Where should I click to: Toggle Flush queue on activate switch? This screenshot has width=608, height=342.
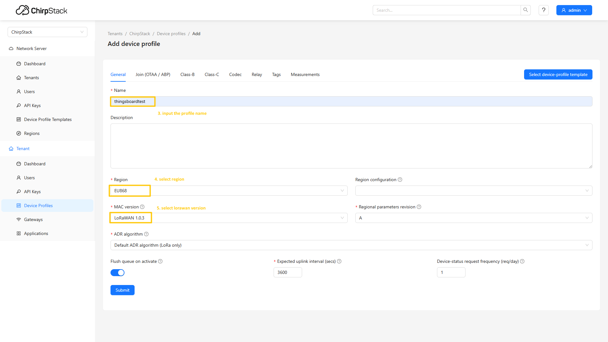(x=117, y=273)
